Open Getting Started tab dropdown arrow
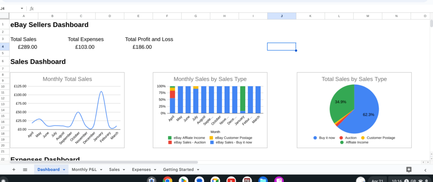The width and height of the screenshot is (433, 182). (198, 170)
